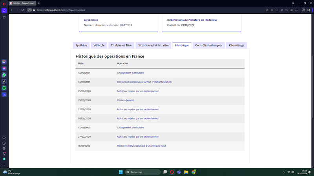314x176 pixels.
Task: Switch to the Véhicule tab
Action: [99, 45]
